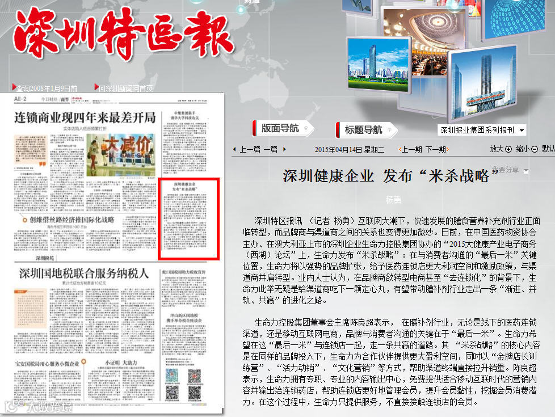Click the 缩小 text label

(x=523, y=149)
